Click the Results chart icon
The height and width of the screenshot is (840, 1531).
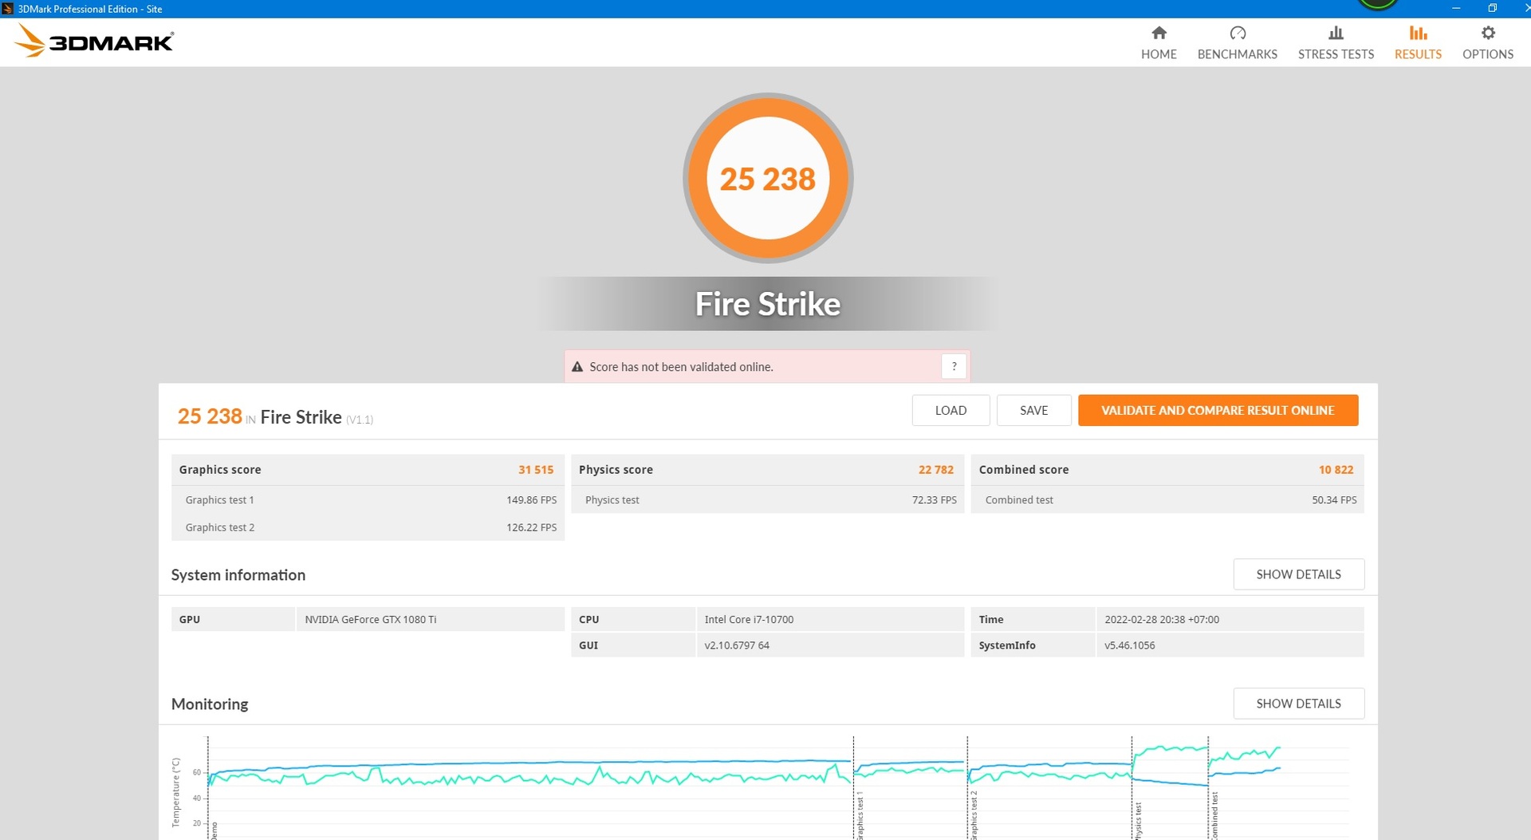pos(1418,33)
